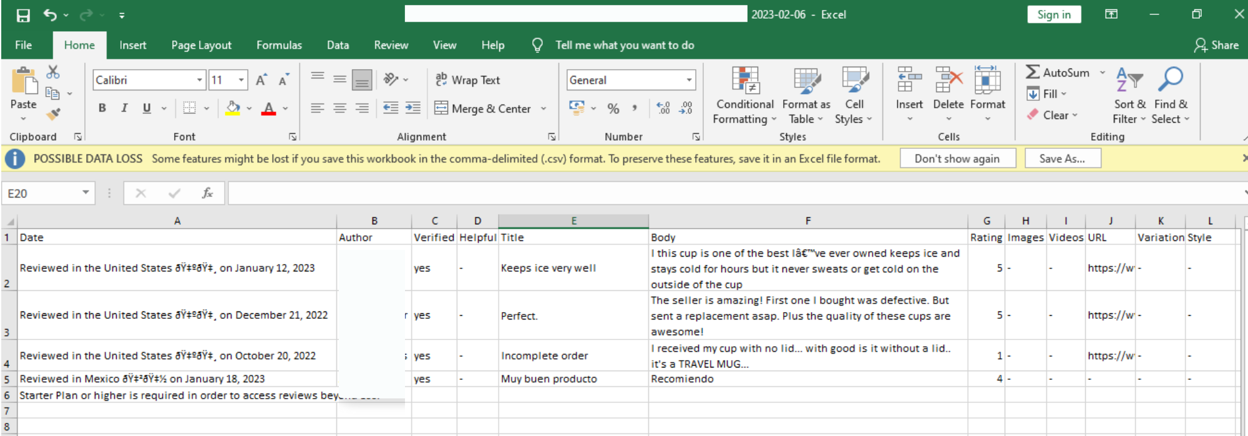1248x436 pixels.
Task: Click the Insert Function fx icon
Action: [x=207, y=194]
